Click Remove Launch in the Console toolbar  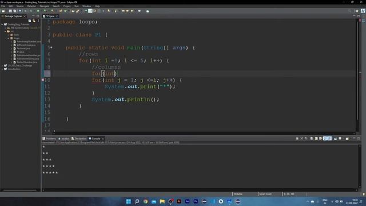pyautogui.click(x=301, y=138)
